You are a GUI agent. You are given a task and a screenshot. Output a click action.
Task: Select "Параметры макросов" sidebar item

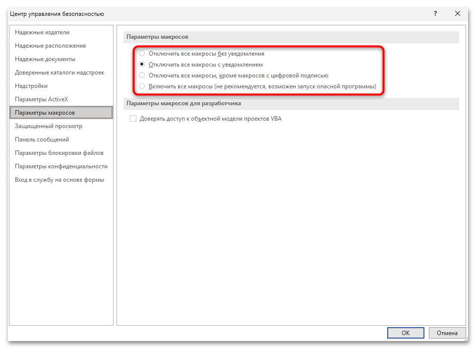(x=61, y=113)
